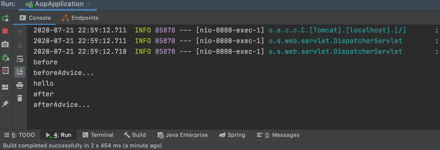
Task: Click the Exit icon with red arrow
Action: [x=5, y=70]
